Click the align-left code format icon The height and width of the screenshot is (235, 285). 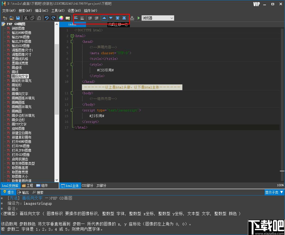pos(76,18)
